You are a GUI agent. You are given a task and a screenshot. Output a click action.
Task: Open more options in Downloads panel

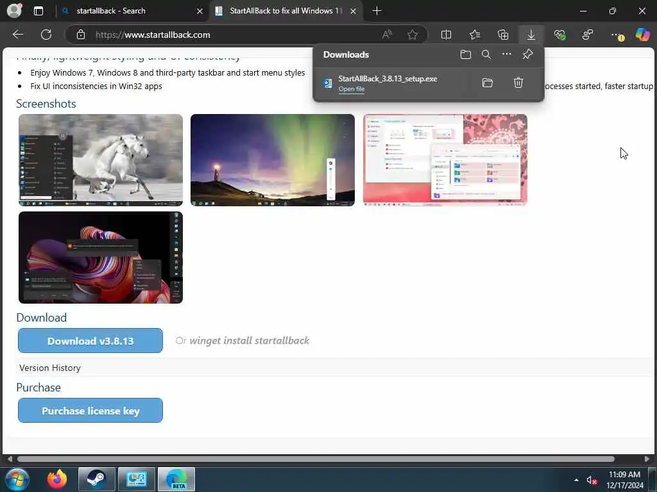(x=507, y=54)
